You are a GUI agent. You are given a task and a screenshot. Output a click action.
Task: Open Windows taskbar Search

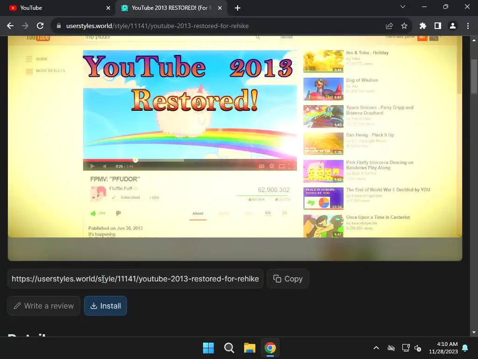coord(229,348)
